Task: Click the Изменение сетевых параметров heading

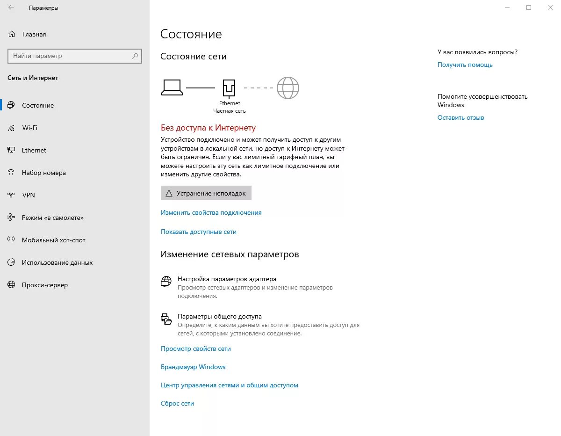Action: tap(230, 254)
